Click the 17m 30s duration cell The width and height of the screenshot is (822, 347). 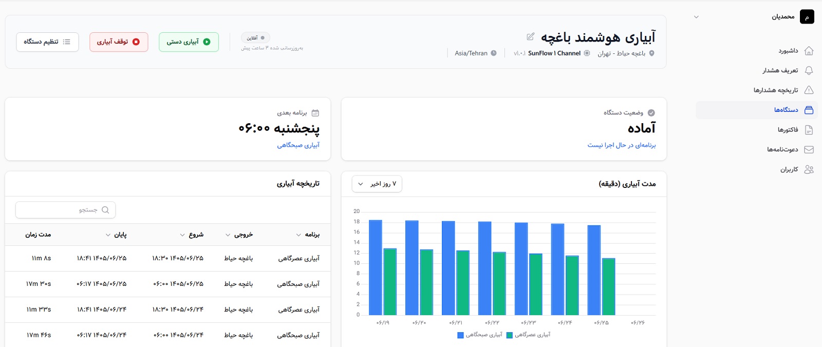[39, 284]
